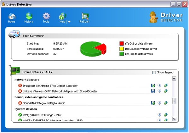Click the globe icon for Broadcom NetXtreme
The image size is (189, 133).
[166, 86]
